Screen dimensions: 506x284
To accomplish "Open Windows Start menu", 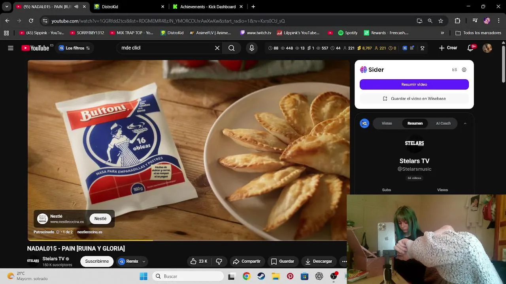I will click(x=143, y=276).
